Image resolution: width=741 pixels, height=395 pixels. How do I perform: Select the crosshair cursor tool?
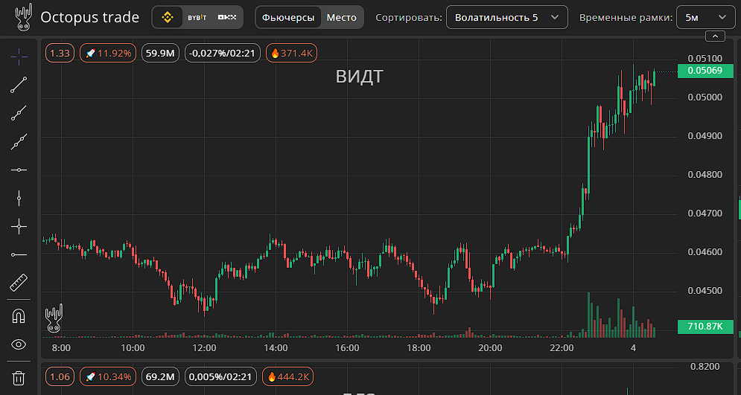pos(19,57)
